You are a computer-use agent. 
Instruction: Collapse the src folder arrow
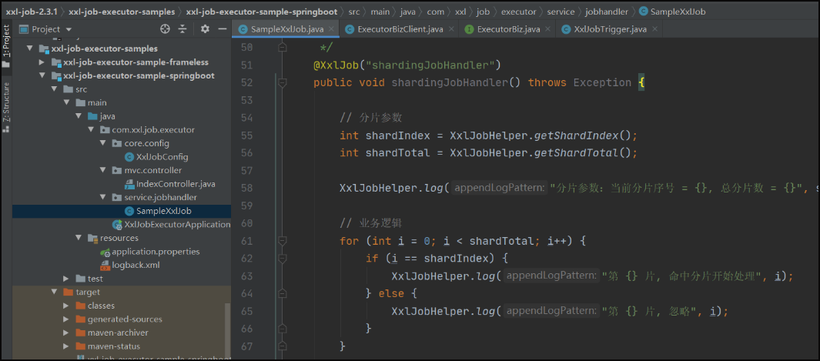[x=54, y=89]
